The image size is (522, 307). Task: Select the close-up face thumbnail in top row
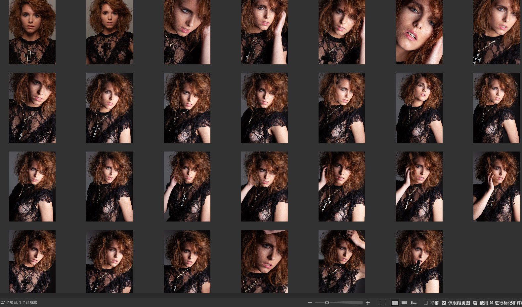(419, 32)
